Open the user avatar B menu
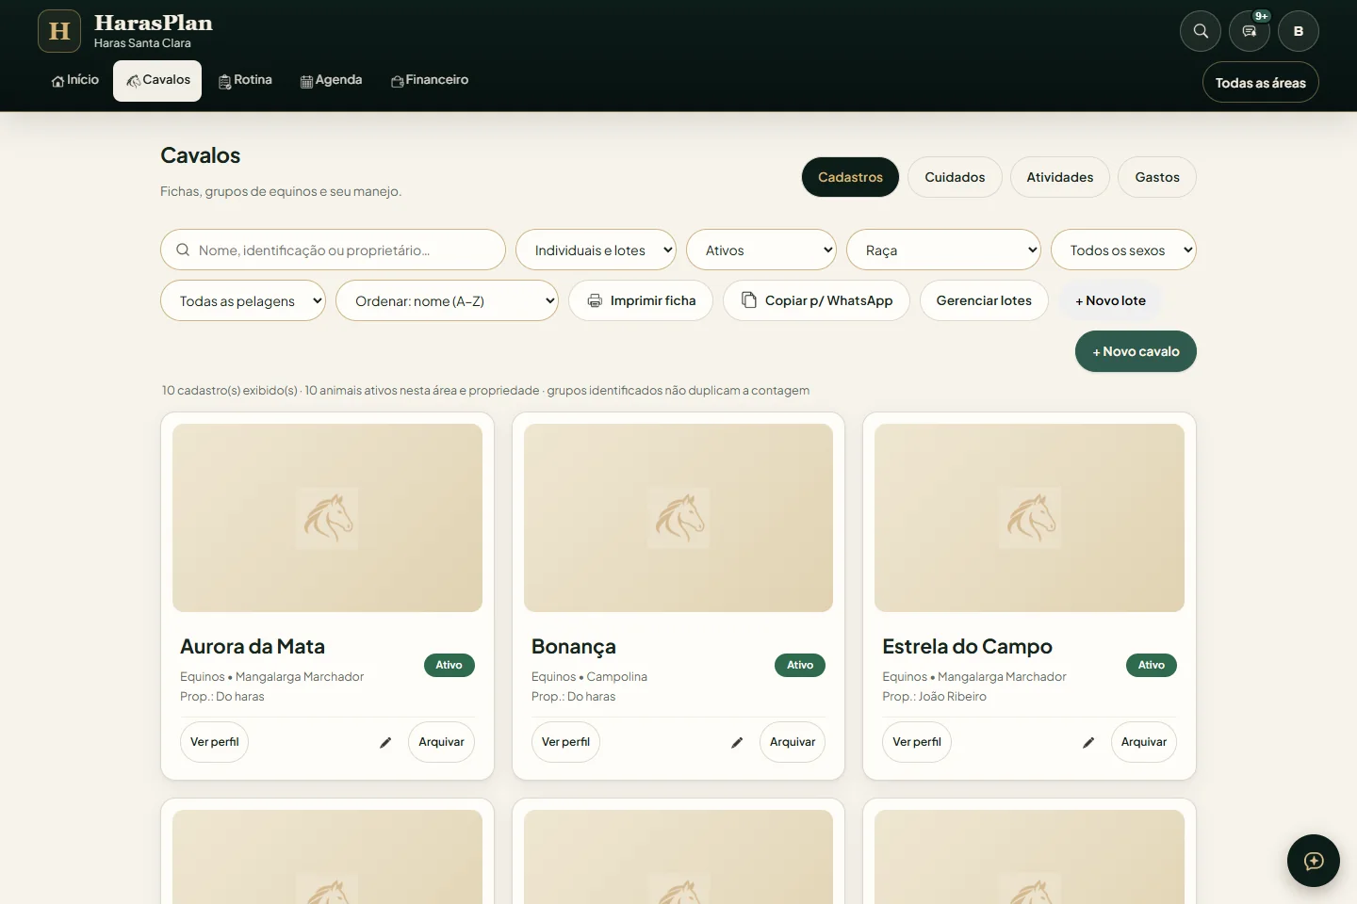 (x=1299, y=31)
